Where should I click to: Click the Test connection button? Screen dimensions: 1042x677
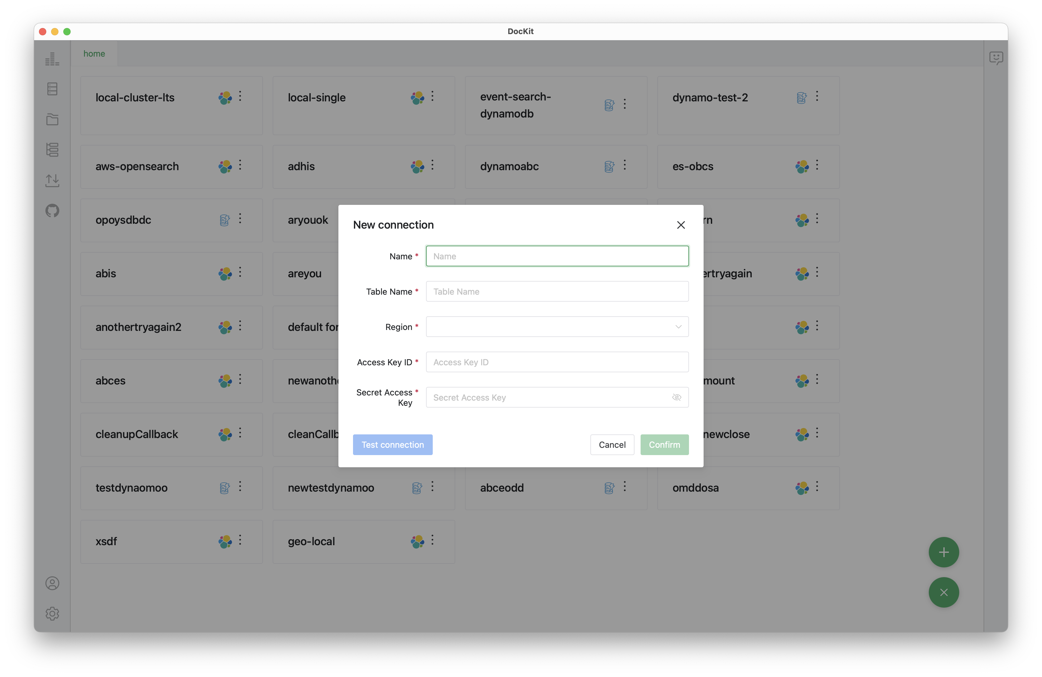[392, 444]
